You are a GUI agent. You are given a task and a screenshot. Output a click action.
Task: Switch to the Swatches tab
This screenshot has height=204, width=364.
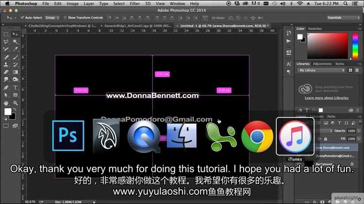coord(315,29)
